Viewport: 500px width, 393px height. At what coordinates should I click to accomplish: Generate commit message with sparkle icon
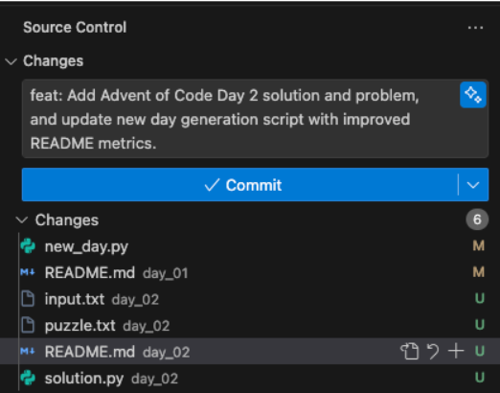click(473, 95)
